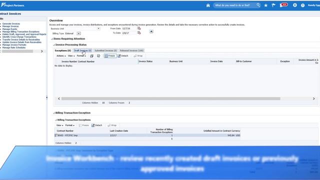This screenshot has width=320, height=180.
Task: Open the Business Unit dropdown
Action: (x=98, y=28)
